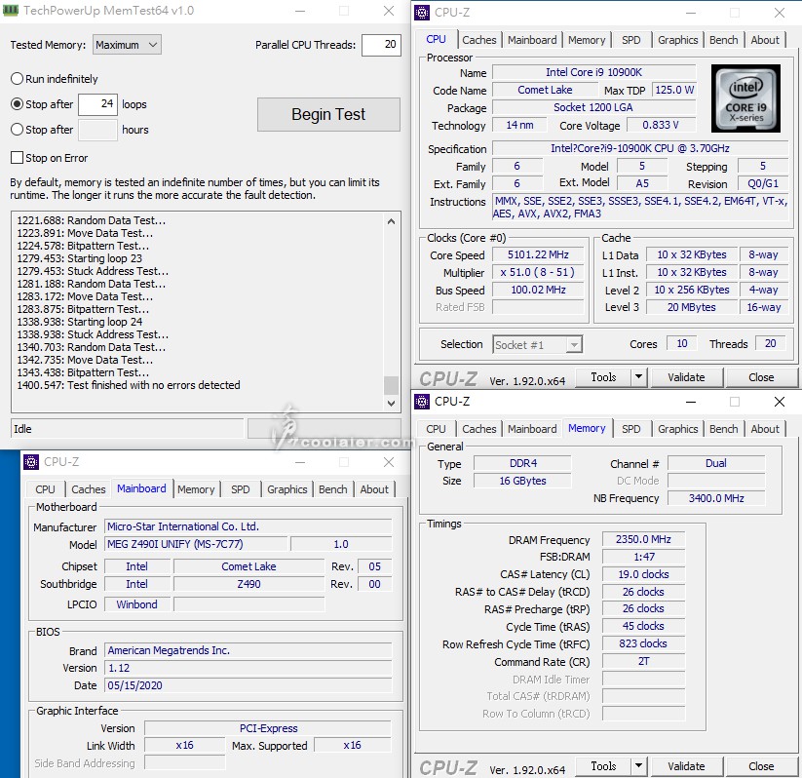Open Caches tab in Mainboard CPU-Z window
The width and height of the screenshot is (802, 778).
pos(89,489)
